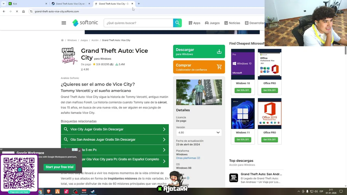This screenshot has width=347, height=195.
Task: Show hidden system tray icons
Action: (299, 191)
